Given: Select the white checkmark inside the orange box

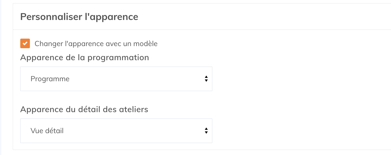Looking at the screenshot, I should coord(25,43).
